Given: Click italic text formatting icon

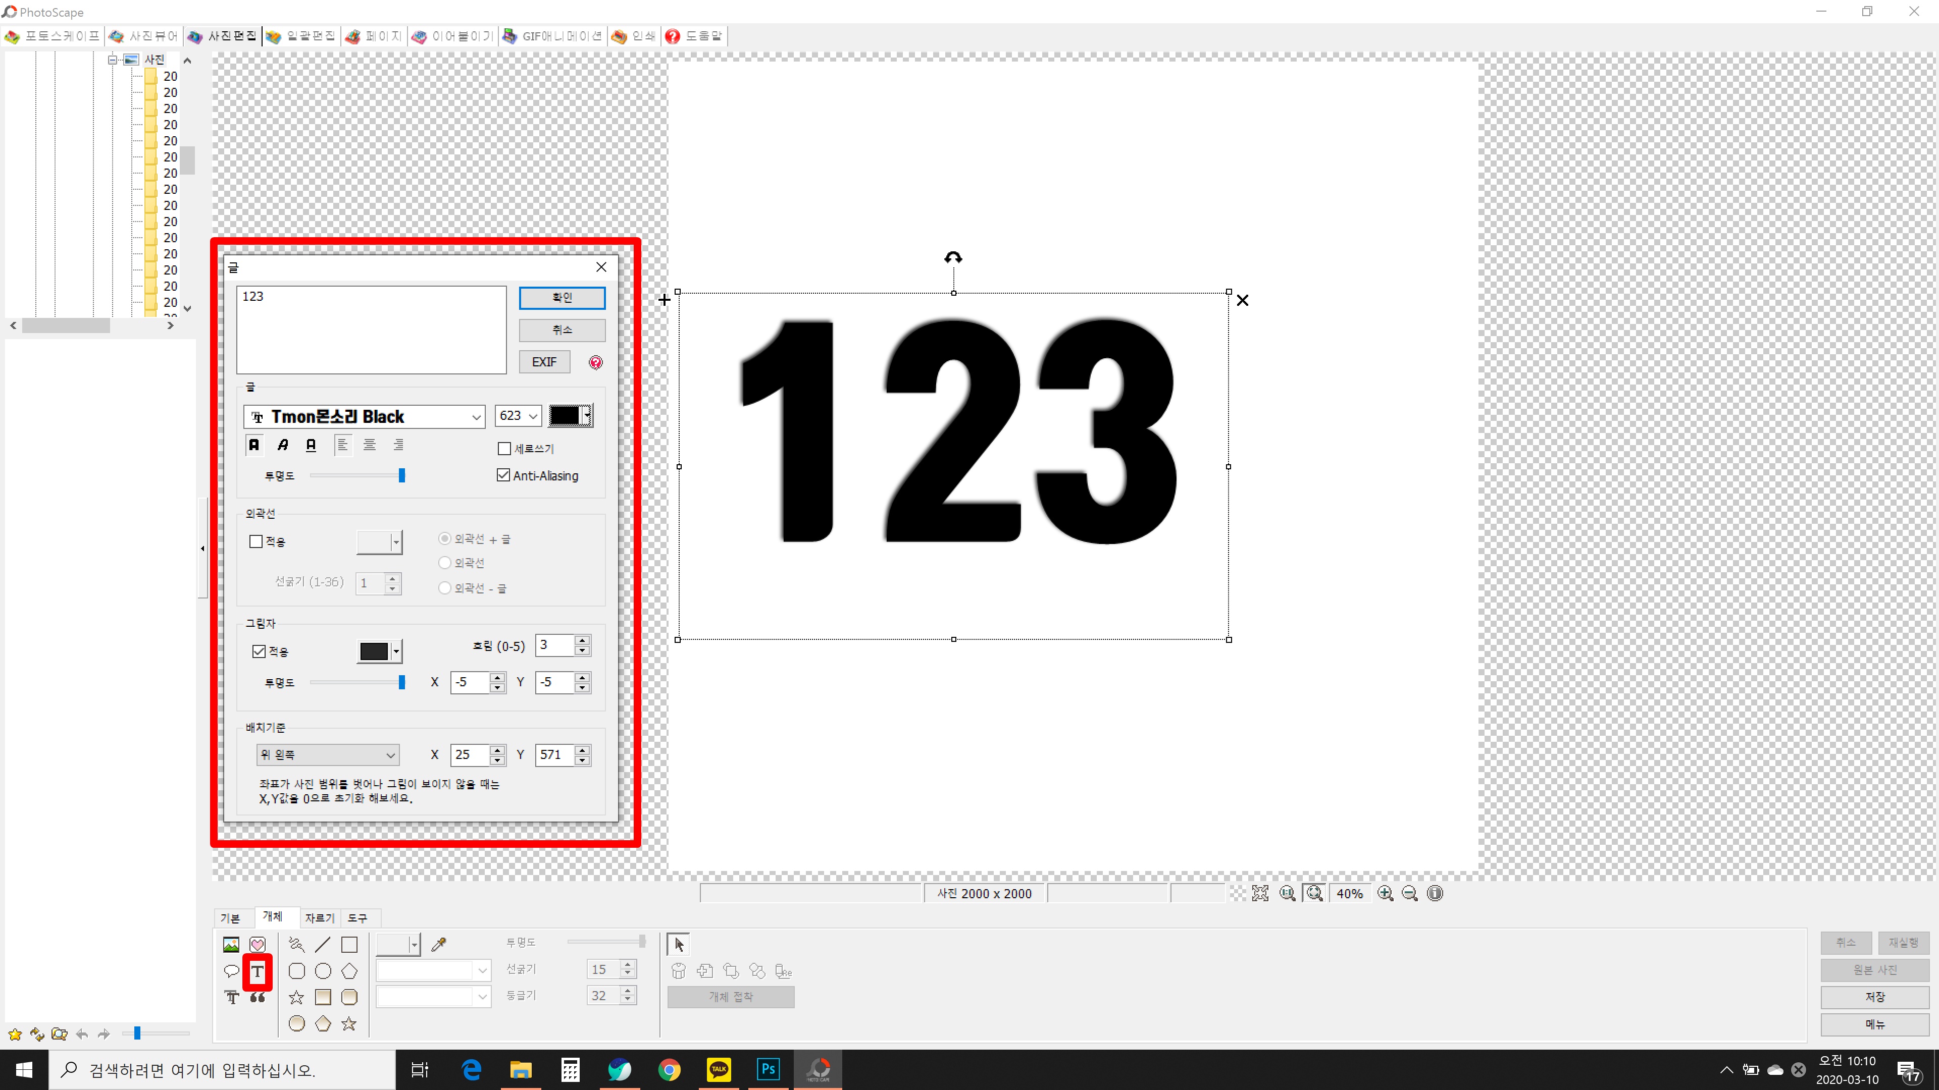Looking at the screenshot, I should pos(282,445).
